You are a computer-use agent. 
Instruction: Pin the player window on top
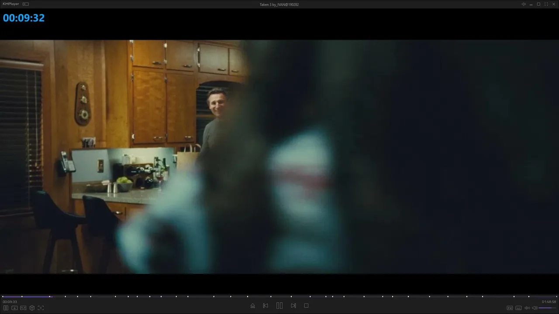524,4
